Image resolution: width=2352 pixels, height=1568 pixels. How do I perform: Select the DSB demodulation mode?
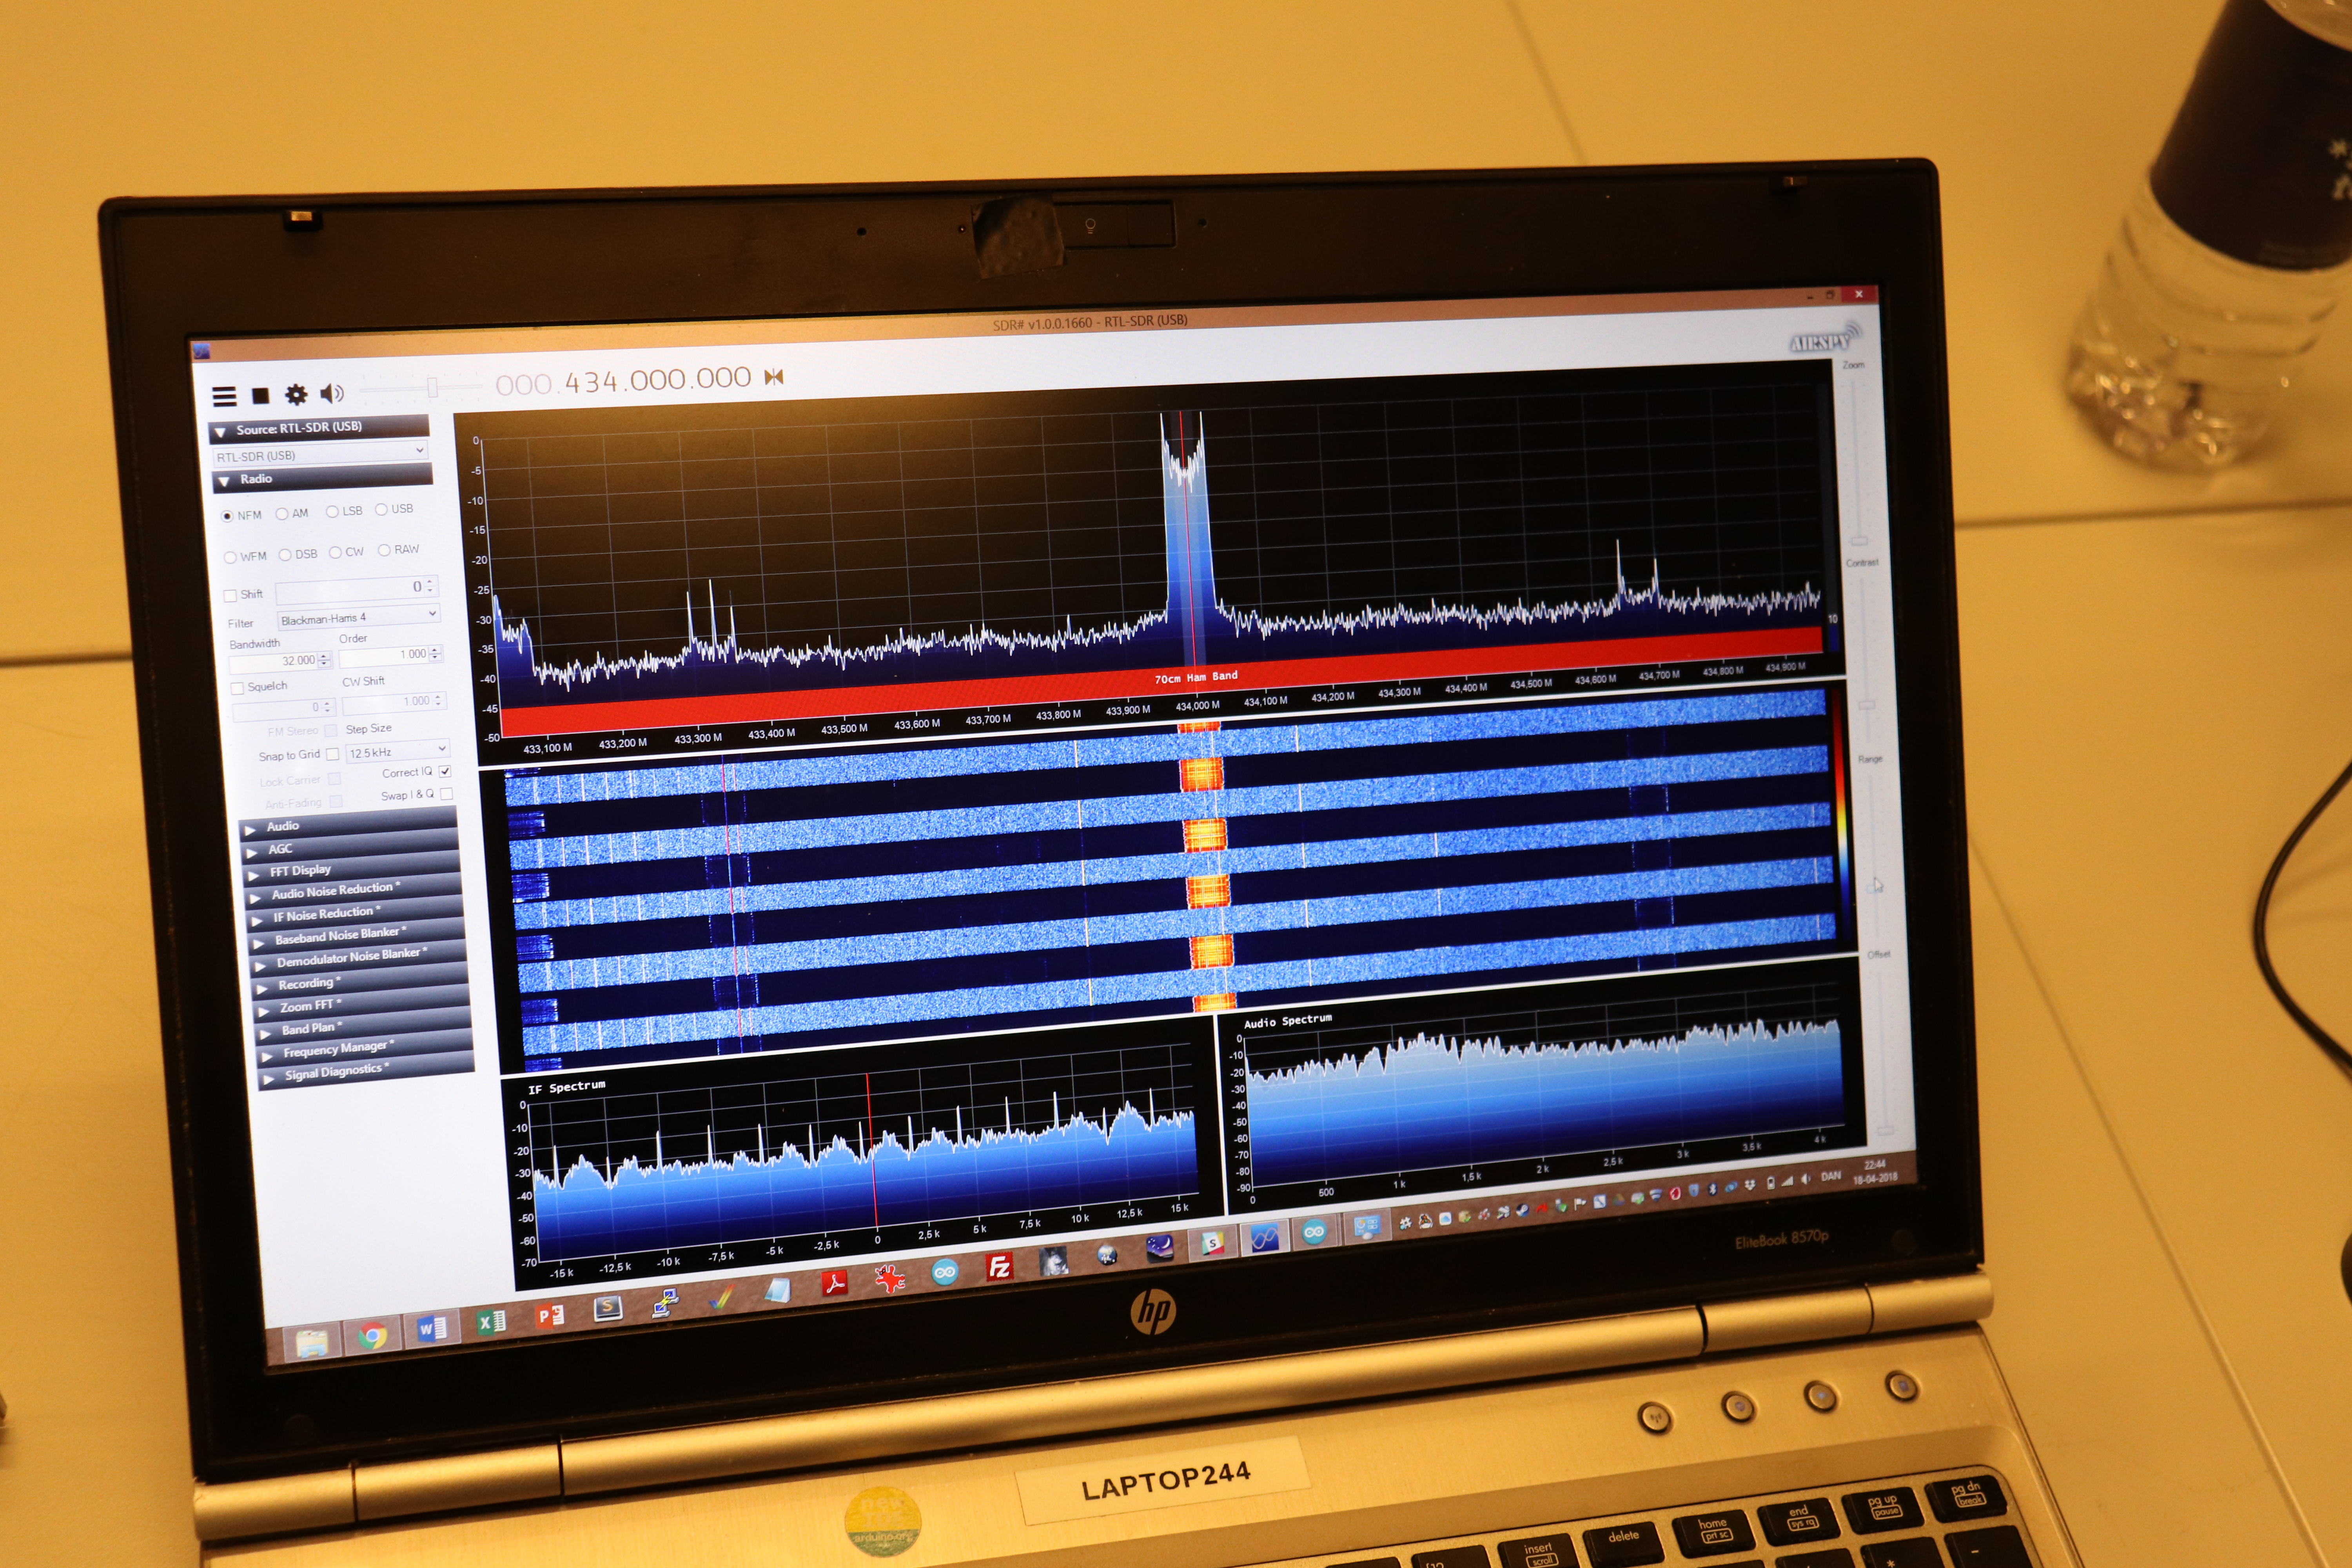tap(298, 554)
